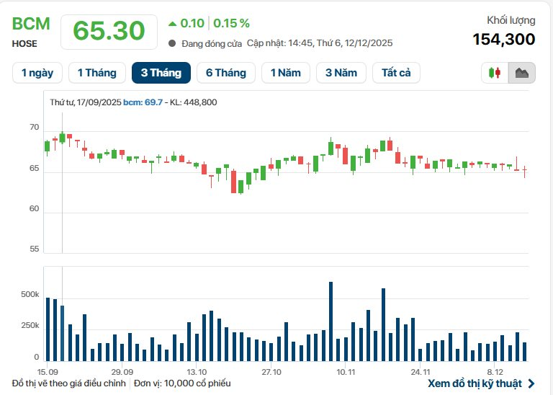Switch to the 1 Năm range
Screen dimensions: 553x395
click(x=286, y=73)
